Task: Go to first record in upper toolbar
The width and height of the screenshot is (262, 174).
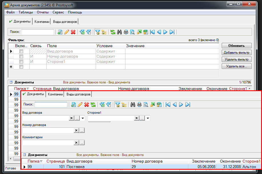Action: pos(153,32)
